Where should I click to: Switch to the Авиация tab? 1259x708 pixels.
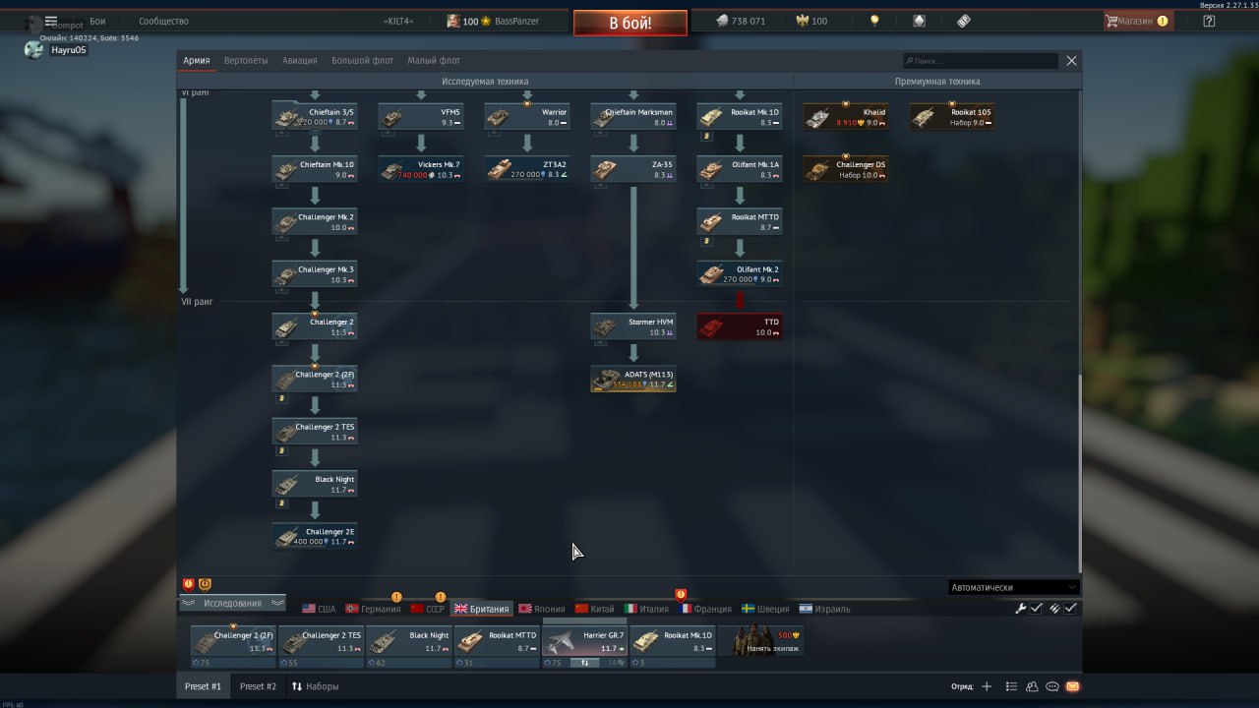tap(299, 61)
